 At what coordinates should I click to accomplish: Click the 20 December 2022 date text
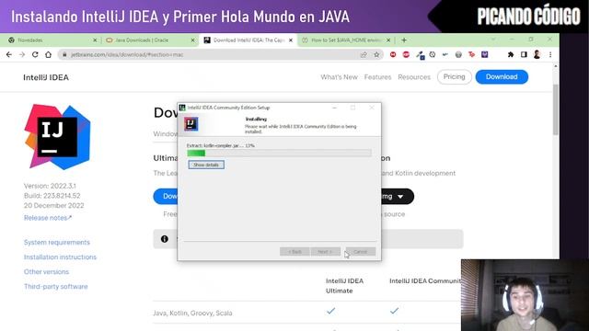click(x=53, y=205)
